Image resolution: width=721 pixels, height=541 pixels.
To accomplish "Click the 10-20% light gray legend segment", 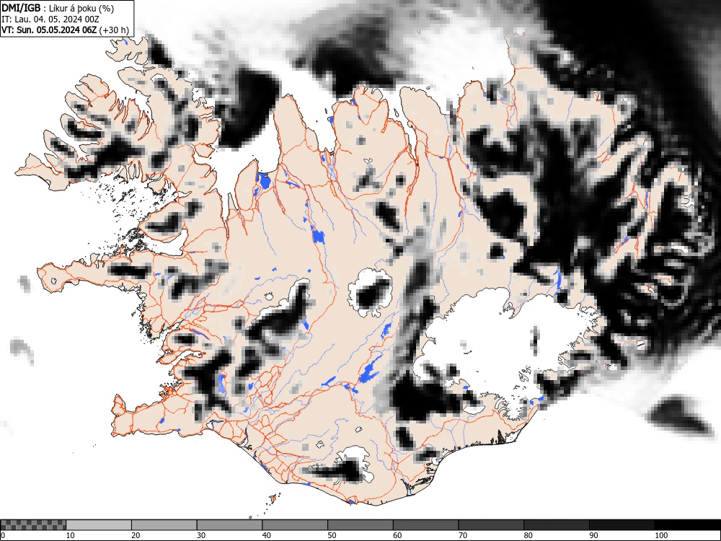I will coord(99,525).
